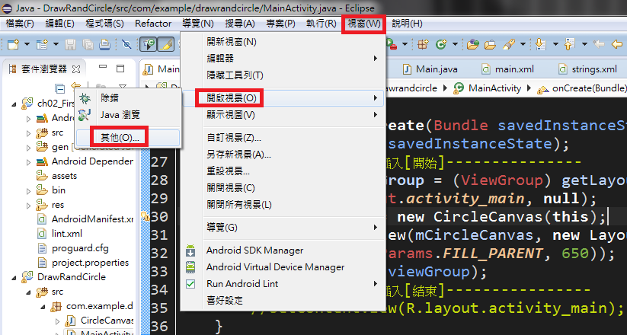Click the yellow Back navigation arrow
This screenshot has width=627, height=335.
point(616,44)
